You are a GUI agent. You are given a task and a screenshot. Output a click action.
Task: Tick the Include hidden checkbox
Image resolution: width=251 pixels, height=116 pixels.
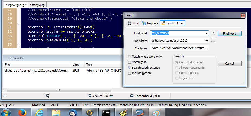point(129,73)
